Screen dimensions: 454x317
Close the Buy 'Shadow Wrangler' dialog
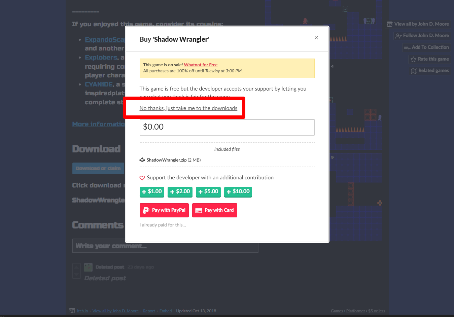coord(316,38)
